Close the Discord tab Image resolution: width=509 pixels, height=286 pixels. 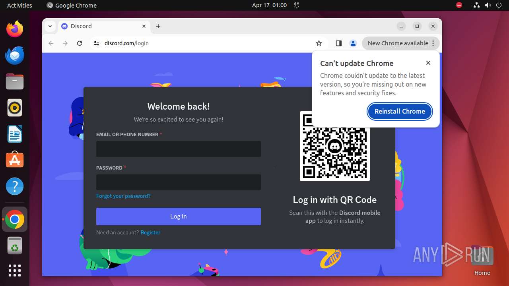(144, 26)
